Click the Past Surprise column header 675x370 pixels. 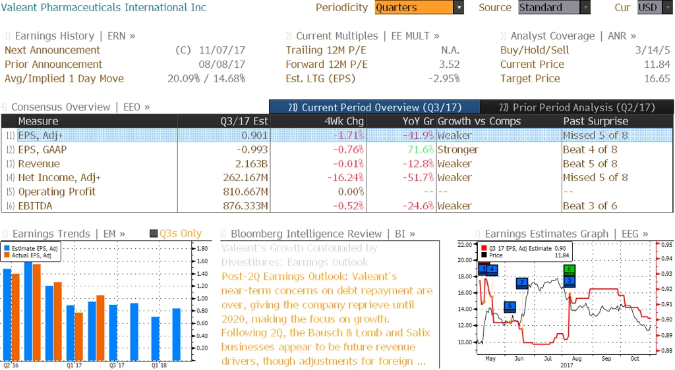(617, 121)
